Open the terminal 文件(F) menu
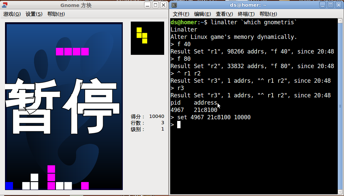 (x=181, y=14)
